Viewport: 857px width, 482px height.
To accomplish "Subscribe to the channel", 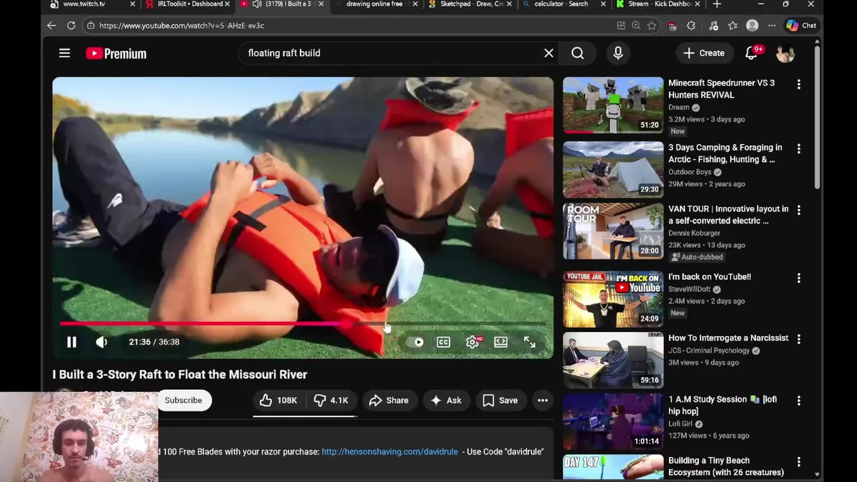I will coord(183,400).
